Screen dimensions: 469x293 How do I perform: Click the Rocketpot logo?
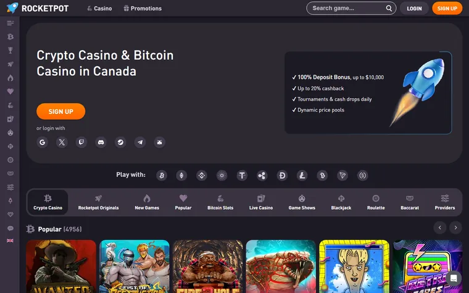coord(38,8)
